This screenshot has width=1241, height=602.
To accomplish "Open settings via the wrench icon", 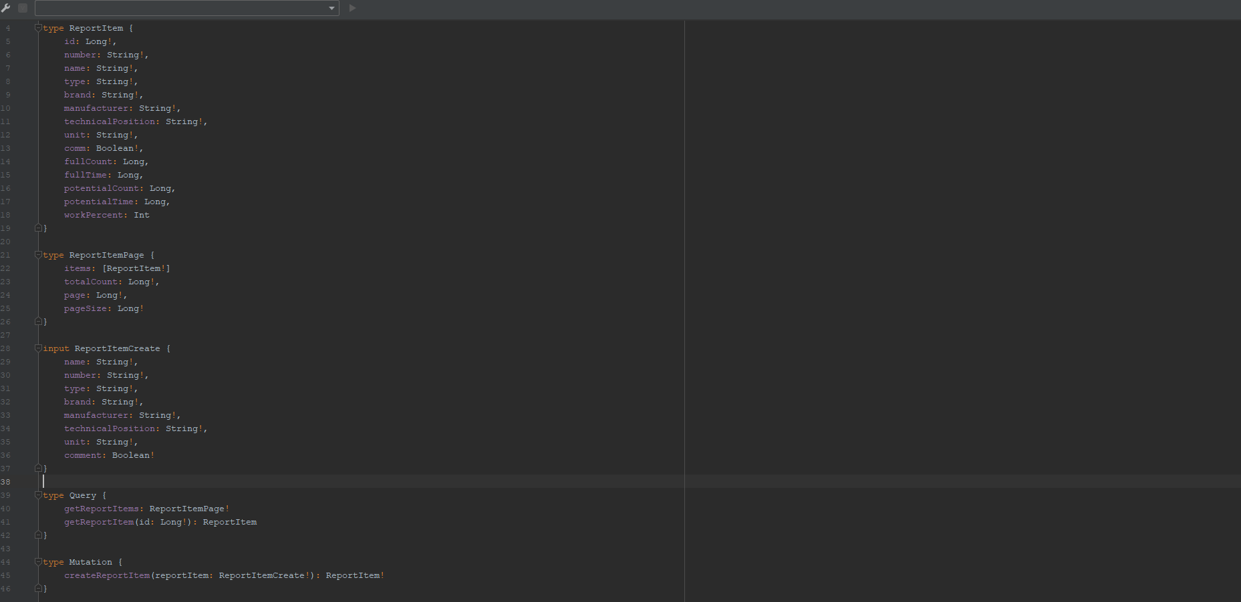I will (6, 8).
